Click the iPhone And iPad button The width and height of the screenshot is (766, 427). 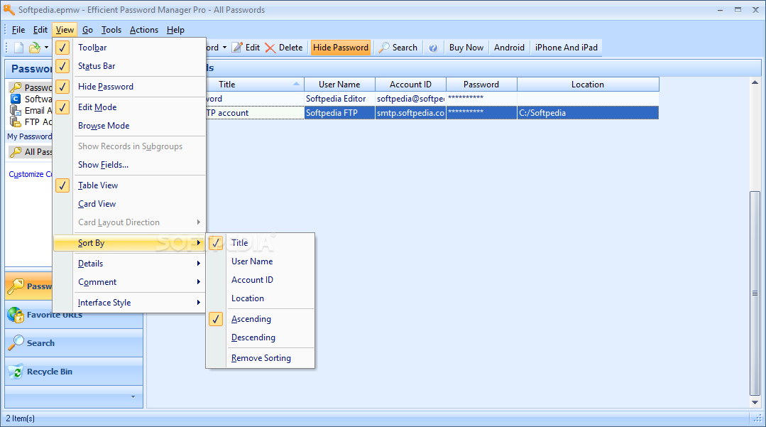[x=567, y=48]
